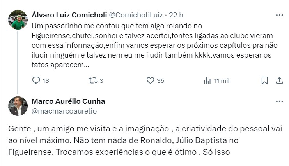The width and height of the screenshot is (289, 166).
Task: Click the Marco Aurélio Cunha display name
Action: pos(68,101)
